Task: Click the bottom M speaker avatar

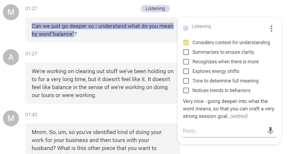Action: point(11,118)
